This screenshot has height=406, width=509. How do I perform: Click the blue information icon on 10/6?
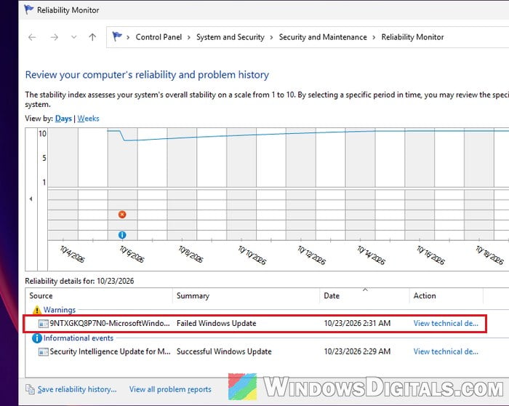point(122,235)
